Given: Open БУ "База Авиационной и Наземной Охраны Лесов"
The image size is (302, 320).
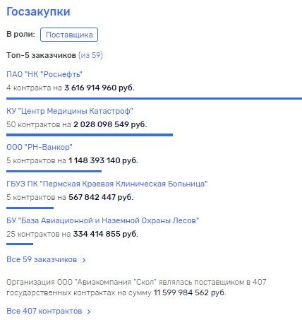Looking at the screenshot, I should coord(102,220).
